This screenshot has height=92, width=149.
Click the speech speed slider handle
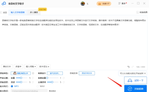click(x=21, y=82)
